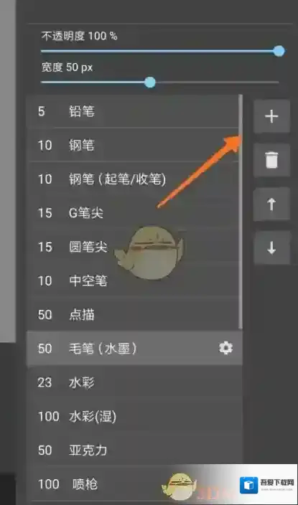Move brush up with the up arrow
Viewport: 298px width, 505px height.
coord(271,204)
